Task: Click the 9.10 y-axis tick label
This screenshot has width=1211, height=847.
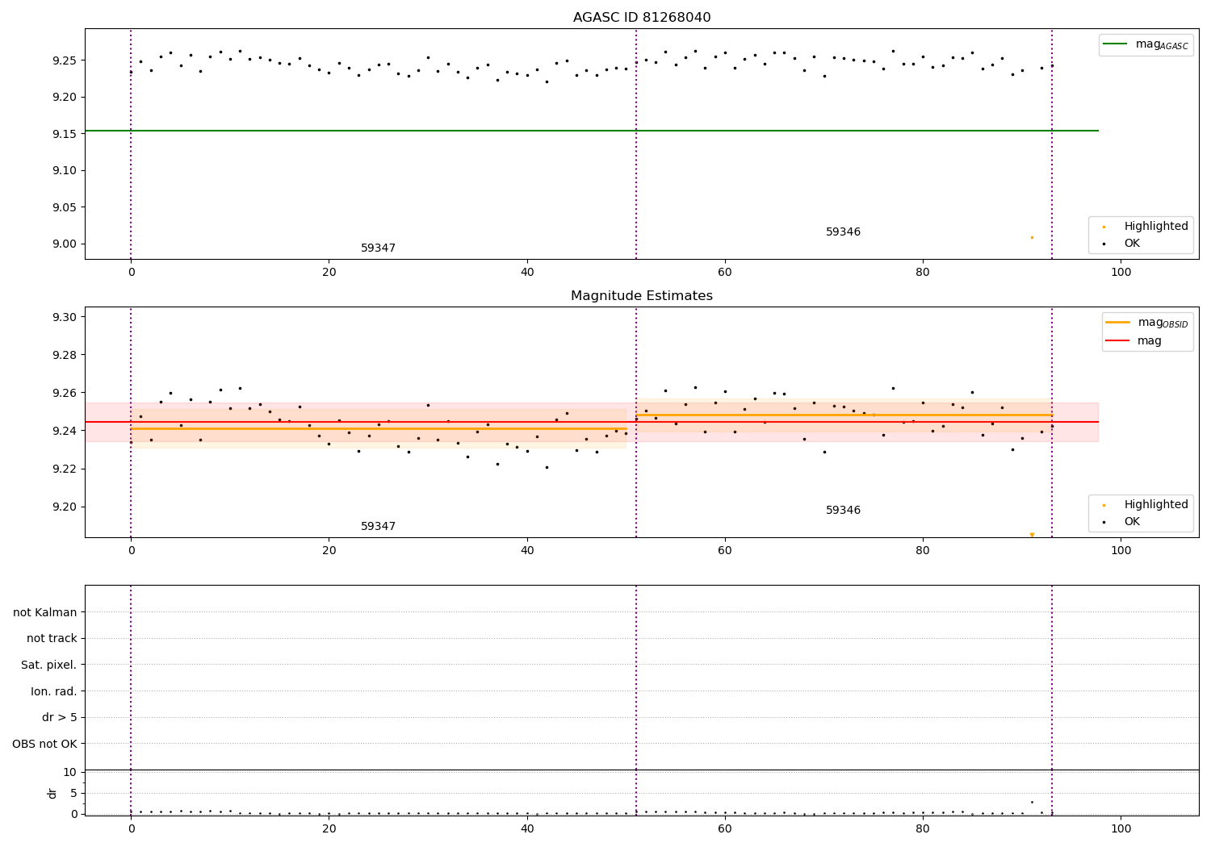Action: (x=64, y=170)
